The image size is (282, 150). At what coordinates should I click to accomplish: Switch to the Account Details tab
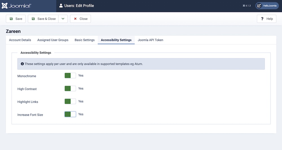(20, 40)
